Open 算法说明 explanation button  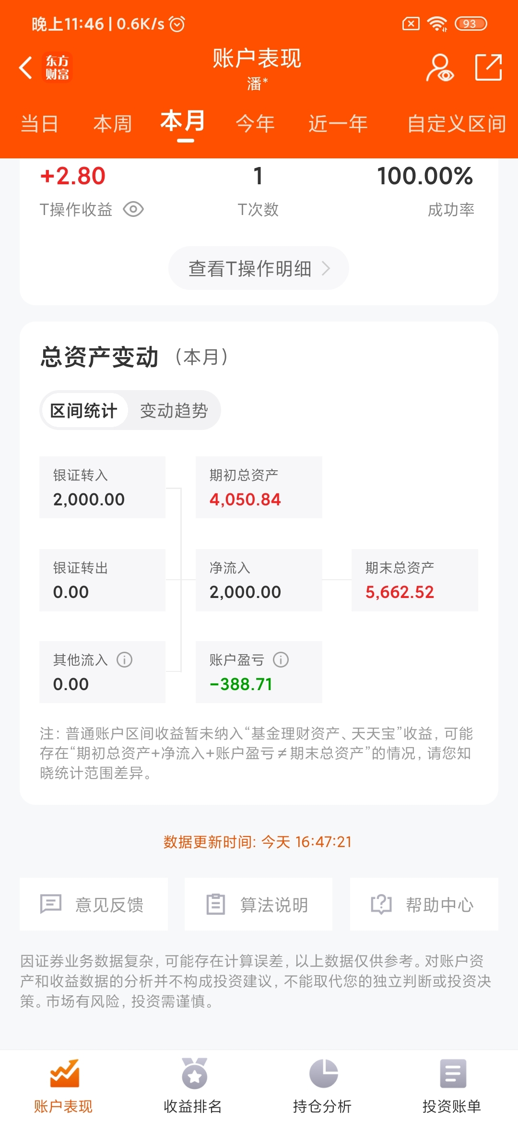click(259, 904)
